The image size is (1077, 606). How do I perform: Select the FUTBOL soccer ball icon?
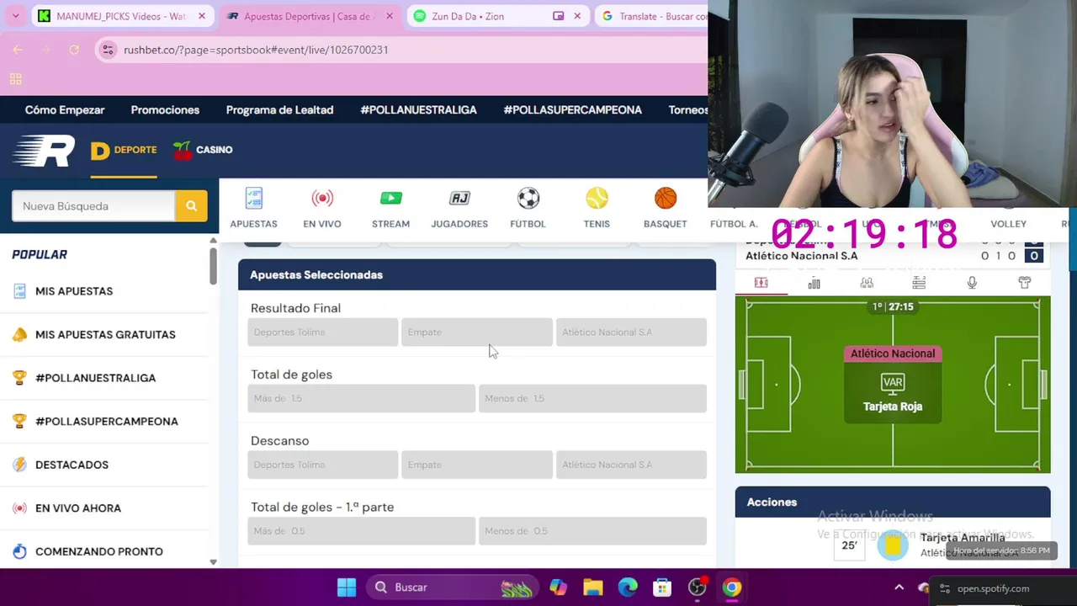(x=528, y=199)
